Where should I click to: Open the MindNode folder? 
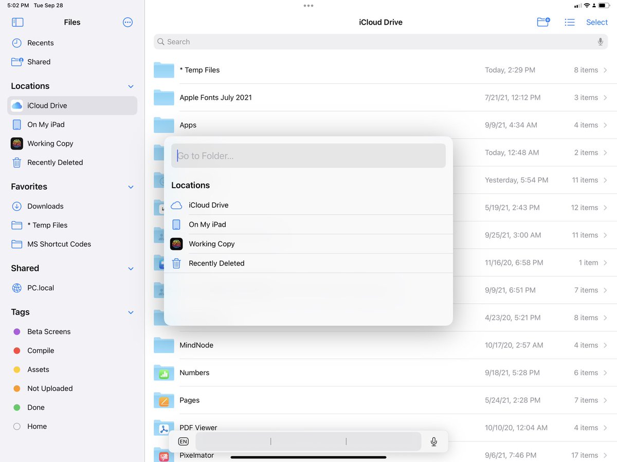(x=380, y=345)
